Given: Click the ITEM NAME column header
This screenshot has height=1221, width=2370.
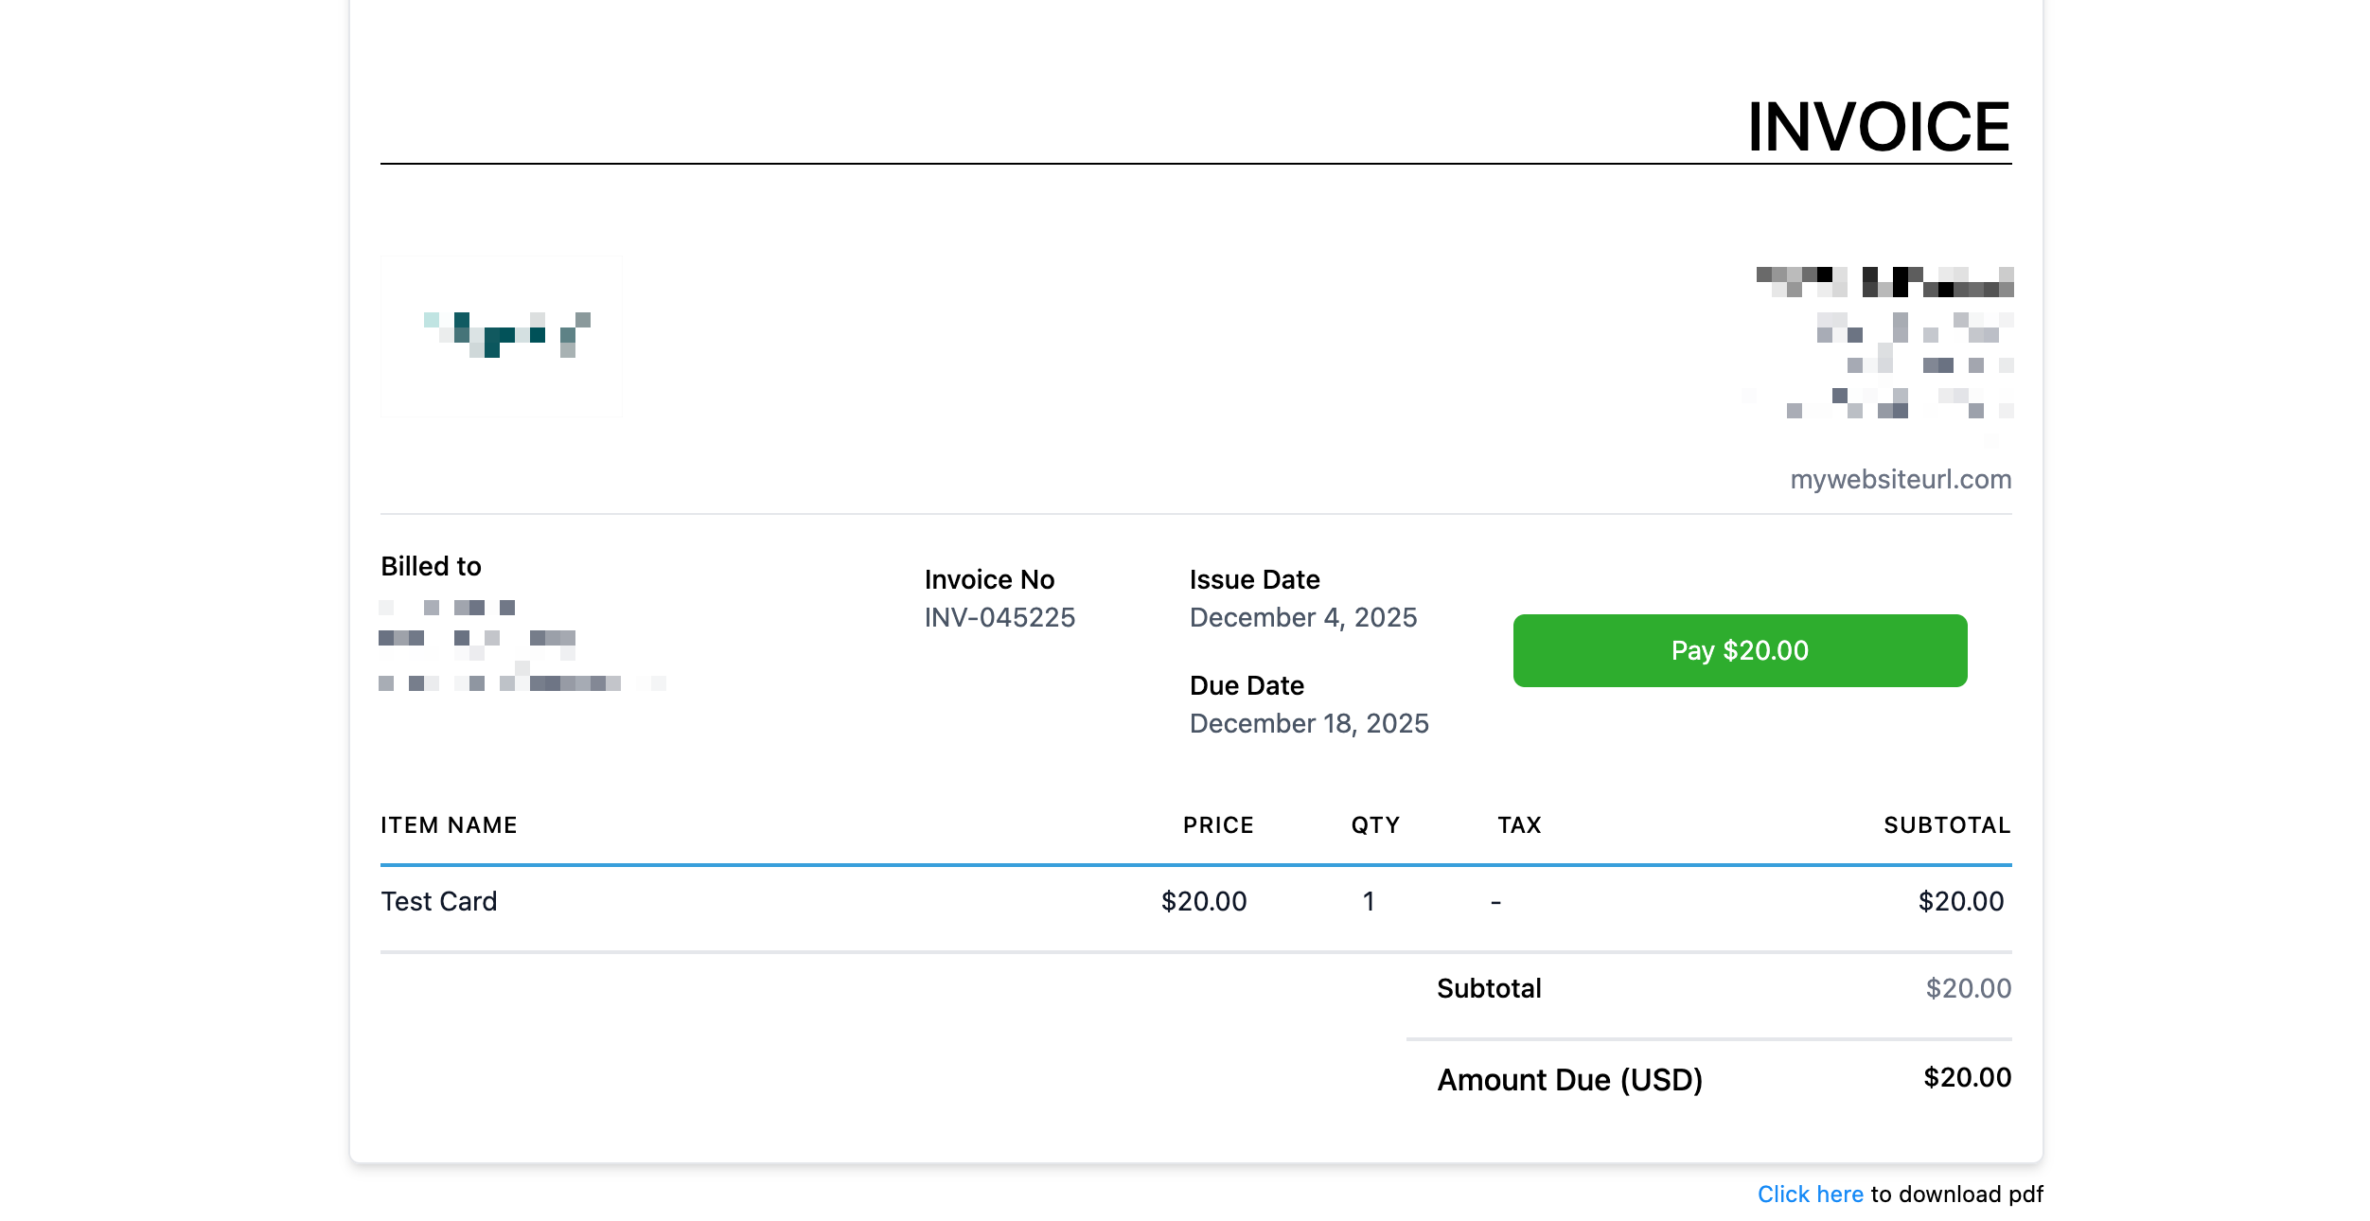Looking at the screenshot, I should click(x=449, y=825).
